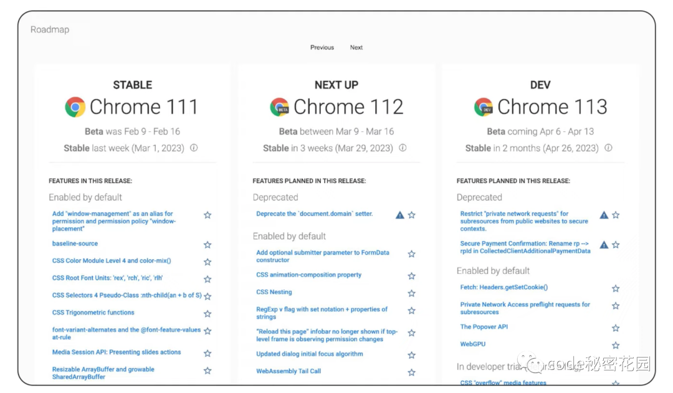Star Updated dialog initial focus algorithm
673x393 pixels.
coord(412,355)
